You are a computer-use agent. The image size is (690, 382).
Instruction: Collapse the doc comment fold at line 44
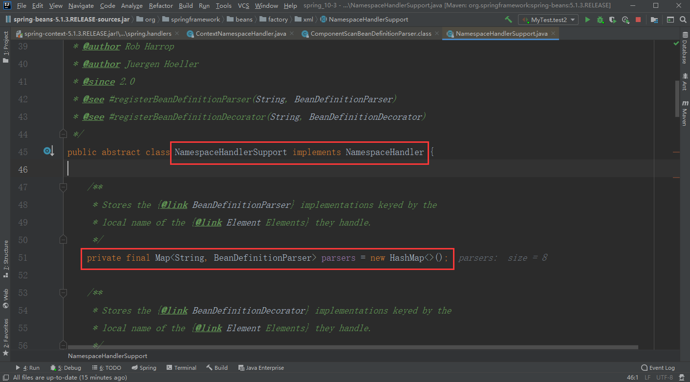63,134
